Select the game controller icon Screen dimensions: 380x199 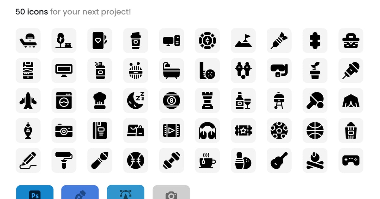pos(351,160)
